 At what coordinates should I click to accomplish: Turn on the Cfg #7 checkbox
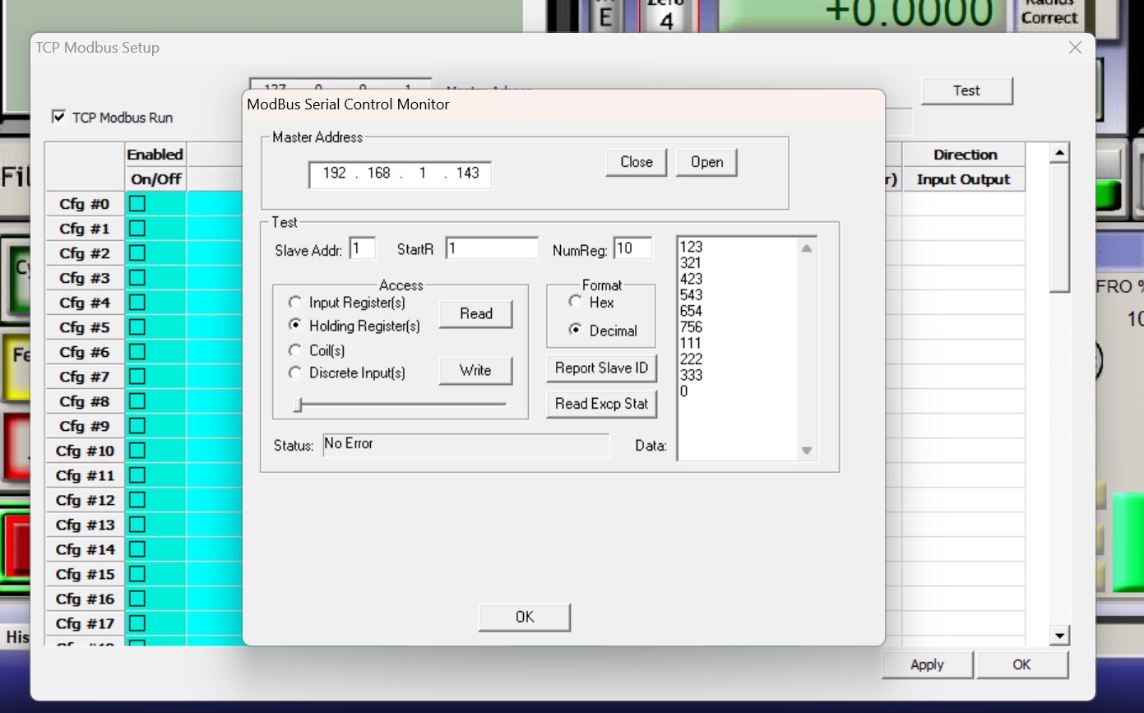click(x=137, y=377)
